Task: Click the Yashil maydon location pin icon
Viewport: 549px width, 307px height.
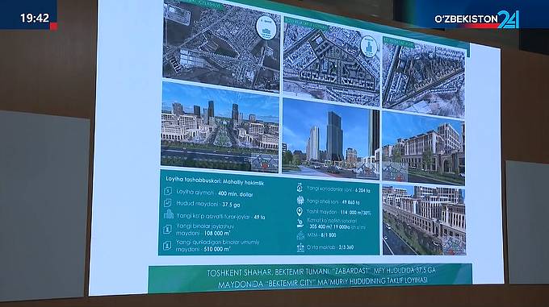Action: [300, 211]
